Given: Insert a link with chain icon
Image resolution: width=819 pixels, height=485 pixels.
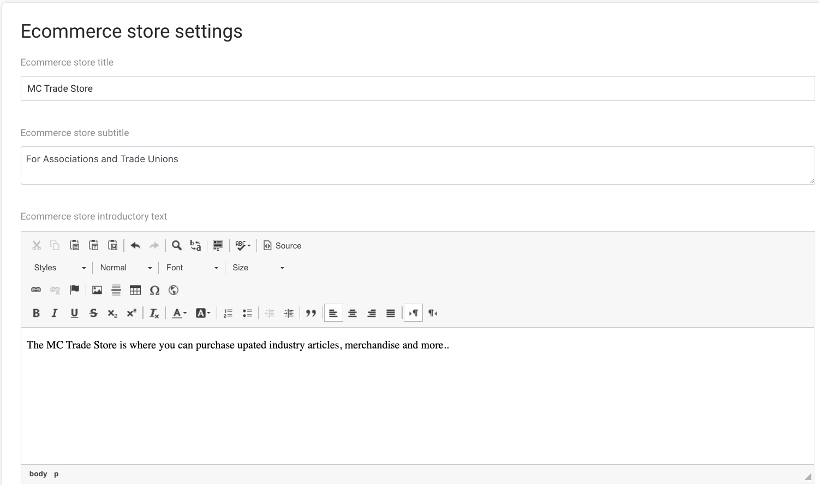Looking at the screenshot, I should tap(36, 290).
